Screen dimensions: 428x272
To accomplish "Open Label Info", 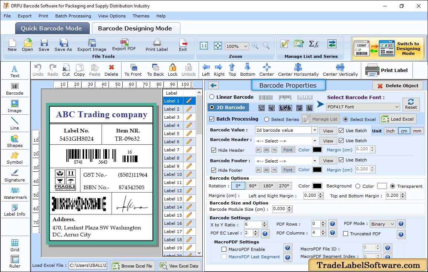I will 15,210.
